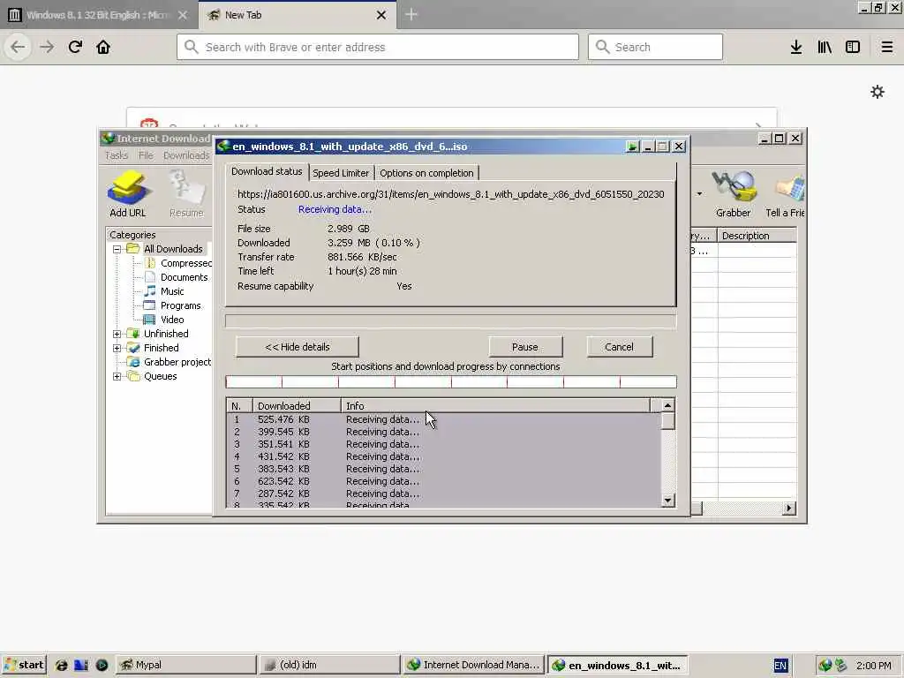Close the New Tab tab
Image resolution: width=904 pixels, height=678 pixels.
381,15
